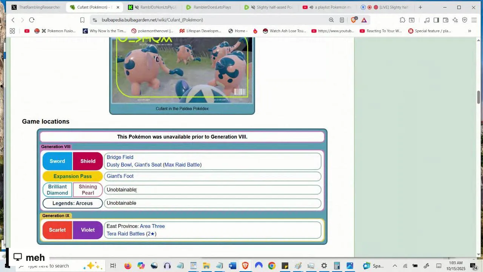This screenshot has height=272, width=483.
Task: Open the Generation VIII heading link
Action: coord(56,147)
